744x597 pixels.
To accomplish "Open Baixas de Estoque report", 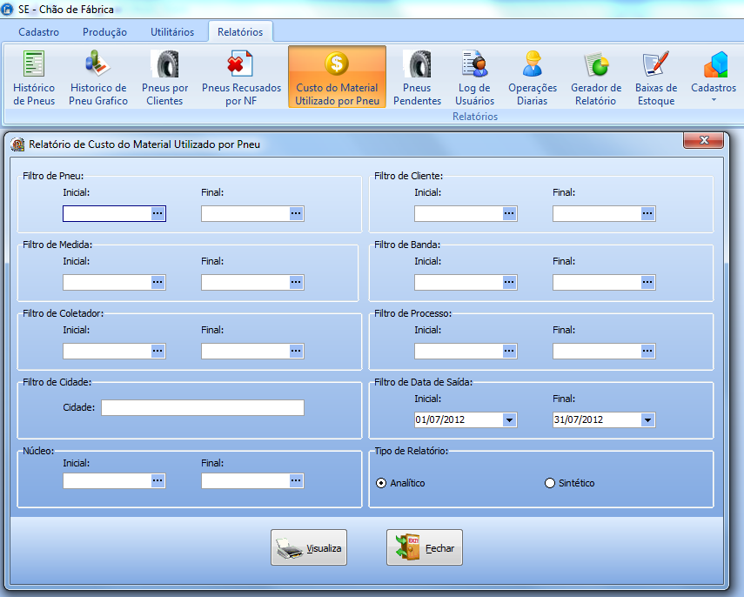I will point(655,77).
